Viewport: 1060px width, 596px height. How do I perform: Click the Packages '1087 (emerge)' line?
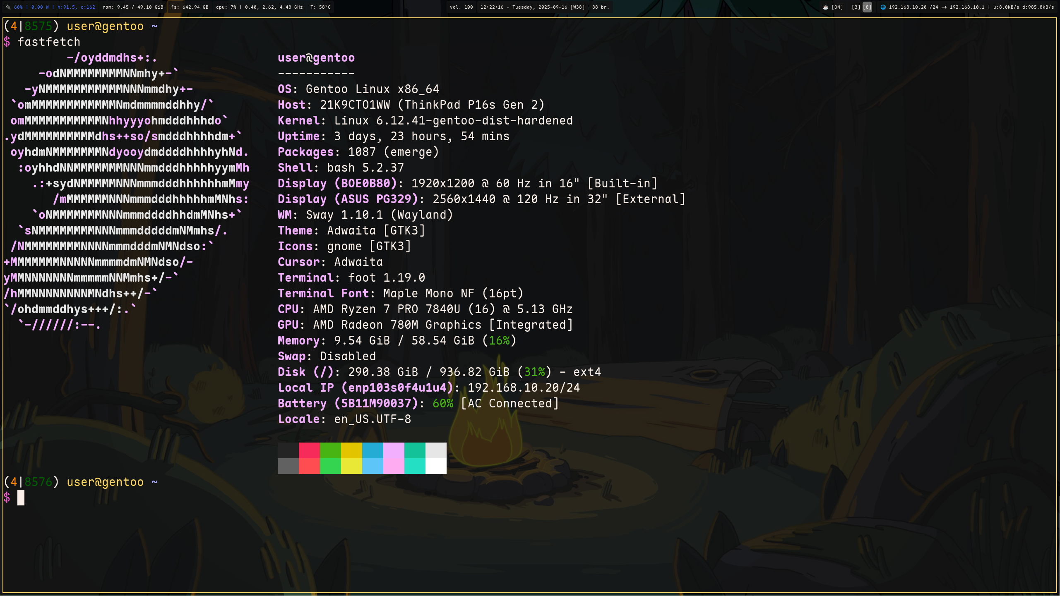coord(358,152)
